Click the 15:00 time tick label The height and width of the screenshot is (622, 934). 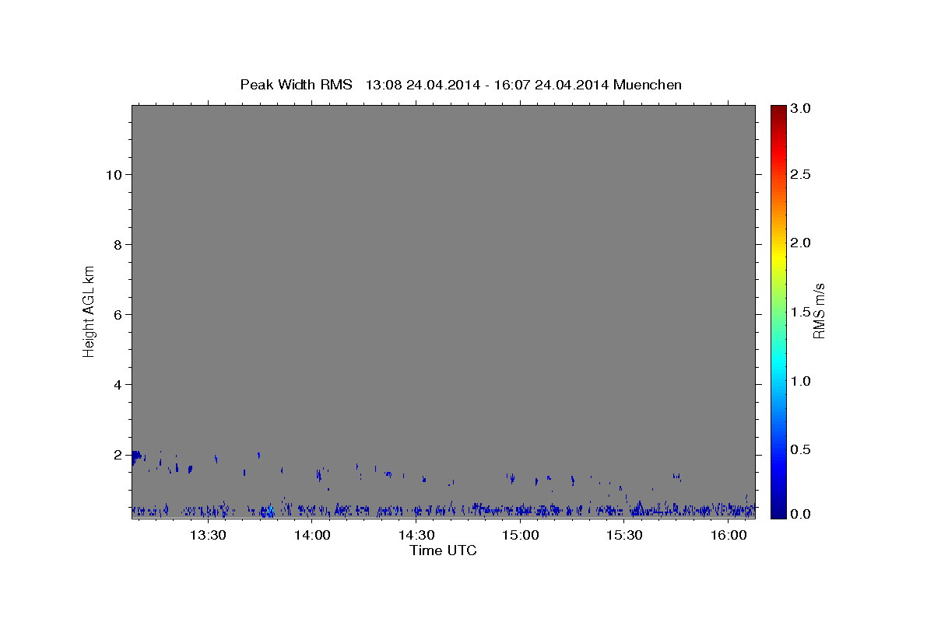tap(520, 536)
